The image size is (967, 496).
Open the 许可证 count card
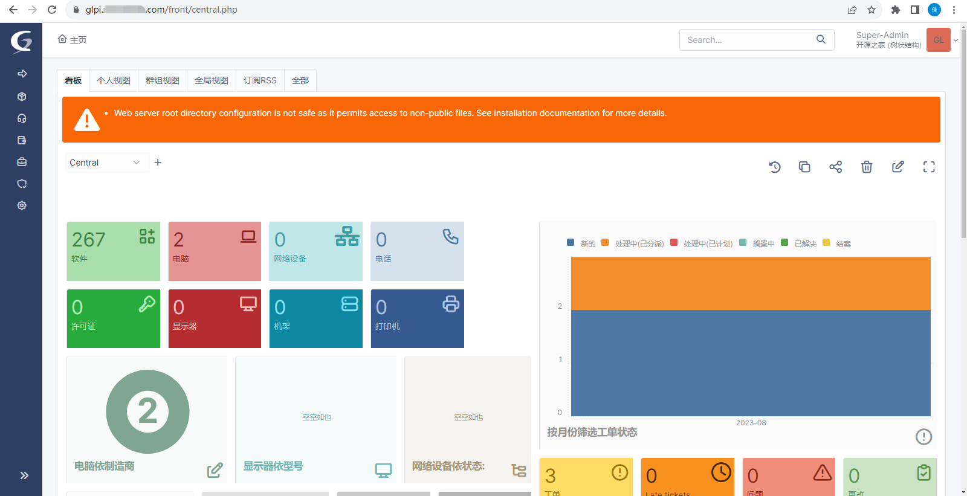(114, 319)
